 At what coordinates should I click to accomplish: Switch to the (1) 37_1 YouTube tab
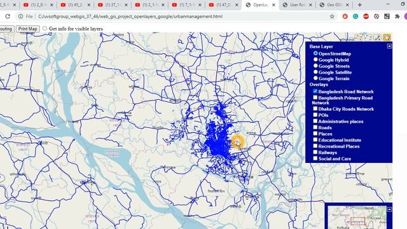112,4
